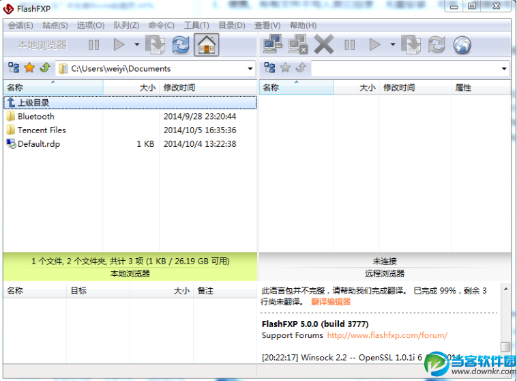This screenshot has height=381, width=517.
Task: Open the 翻译编辑器 link
Action: click(331, 302)
